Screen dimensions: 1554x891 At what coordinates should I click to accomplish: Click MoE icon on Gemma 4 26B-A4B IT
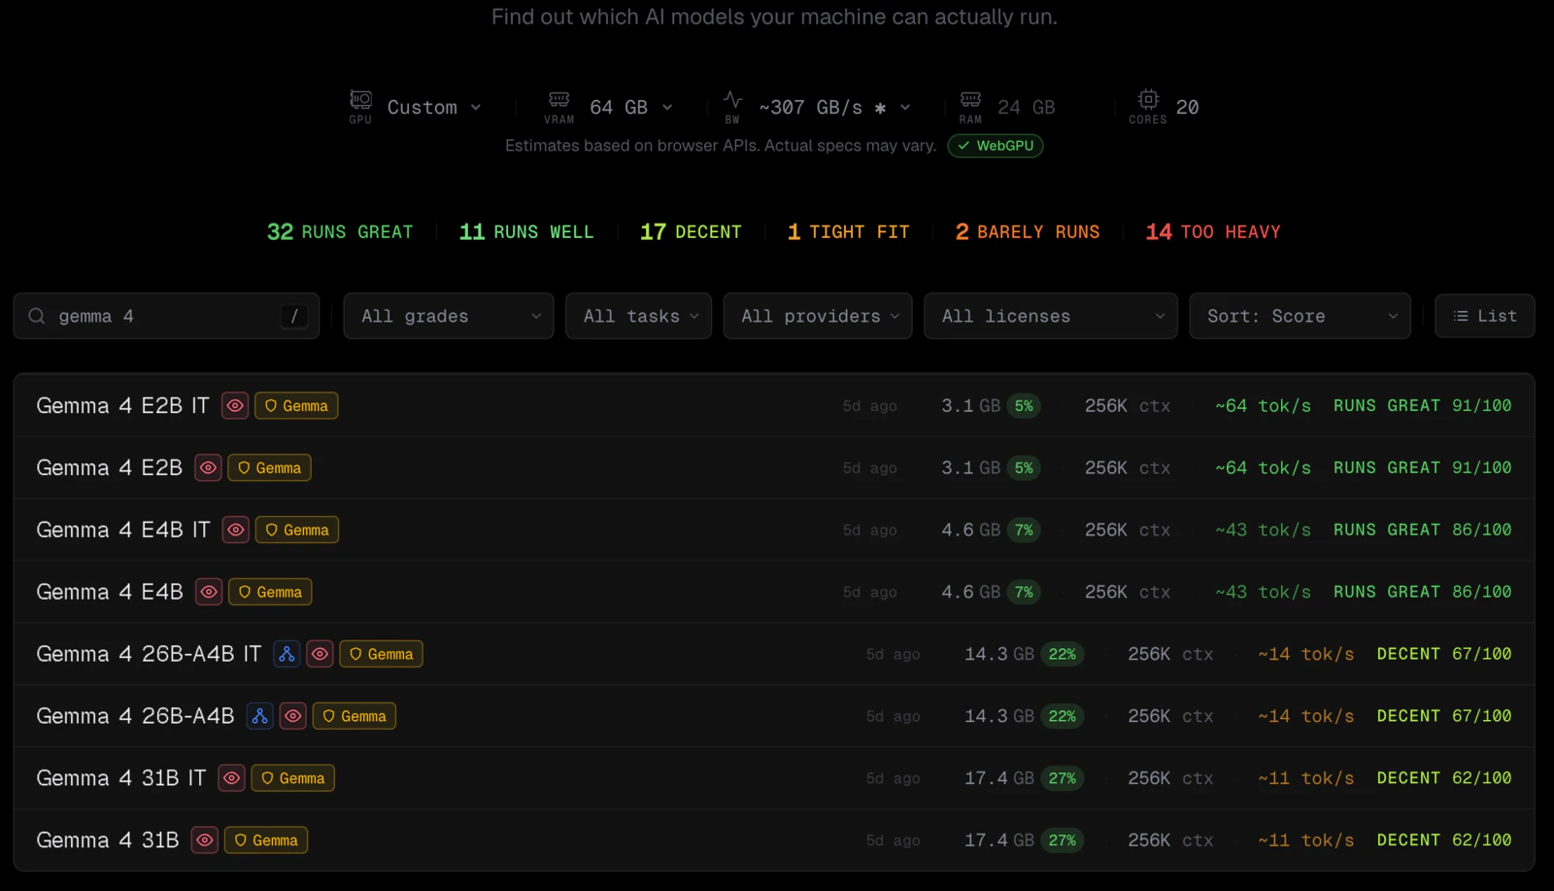(x=287, y=654)
